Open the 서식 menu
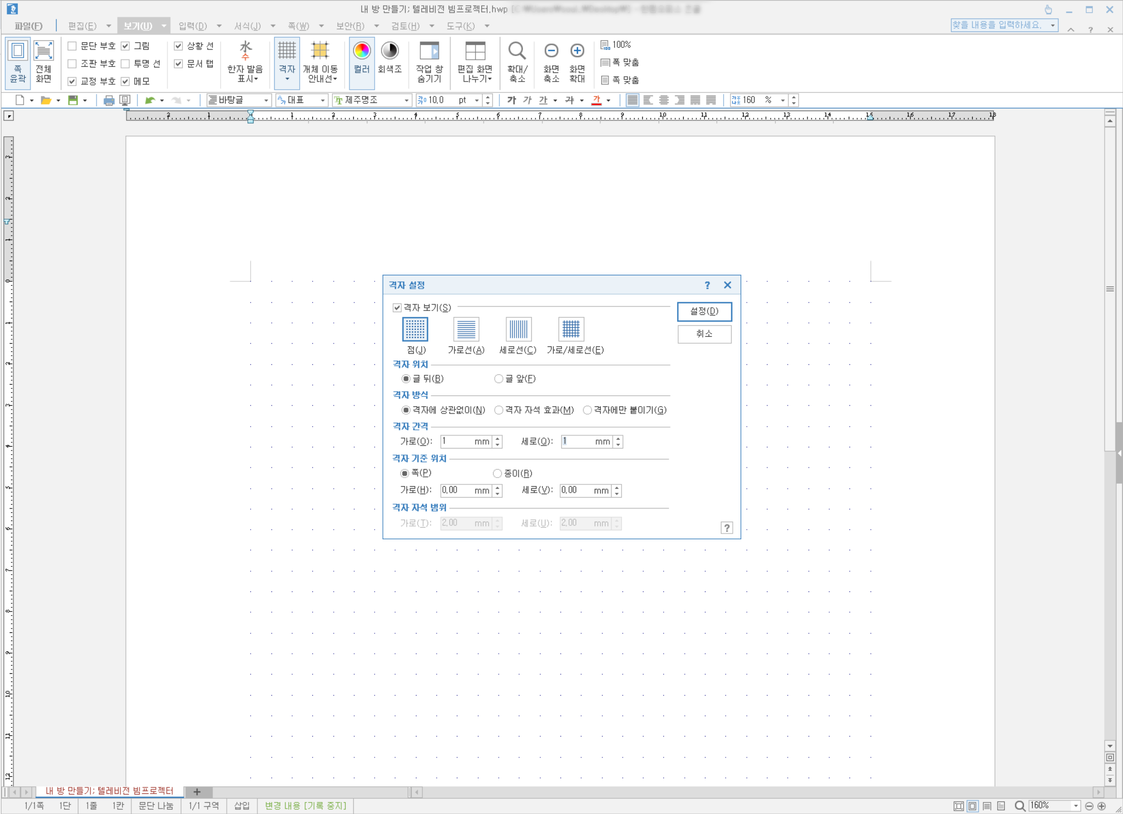Image resolution: width=1123 pixels, height=814 pixels. pyautogui.click(x=247, y=26)
